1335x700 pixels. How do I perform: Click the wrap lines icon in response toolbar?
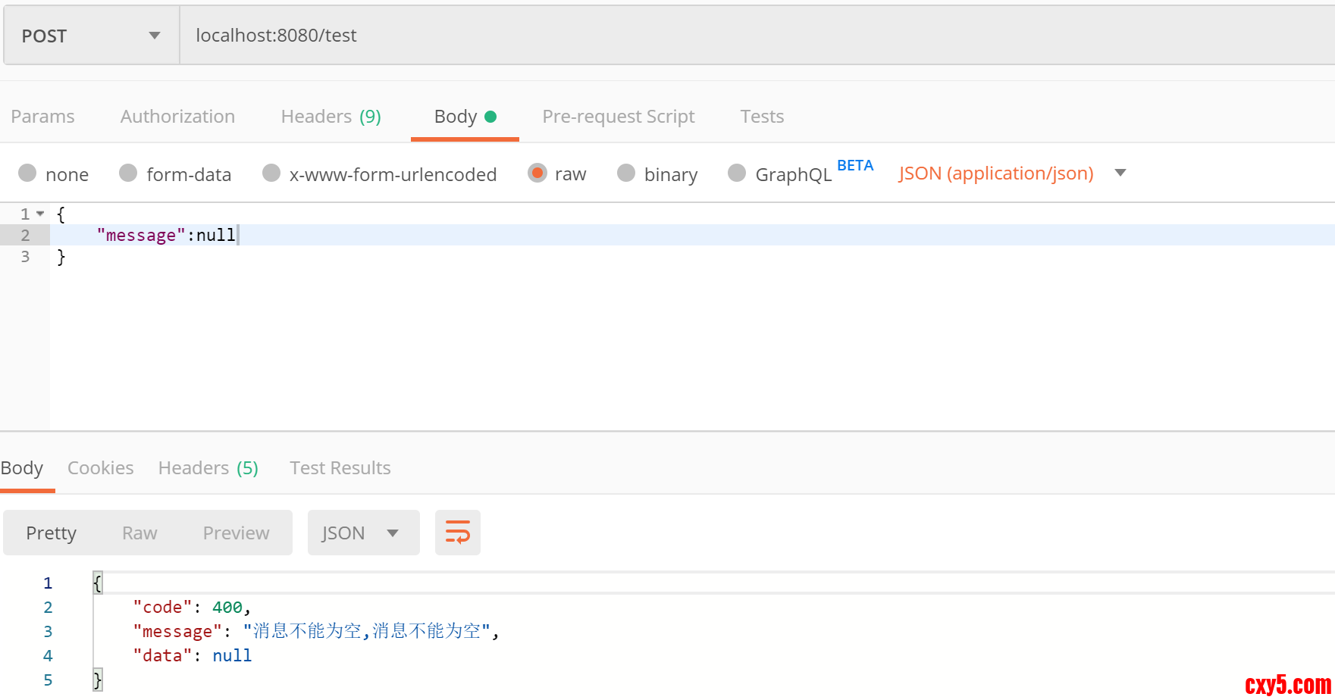pos(457,533)
